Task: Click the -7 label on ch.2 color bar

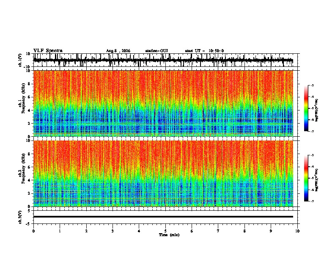Action: 312,201
